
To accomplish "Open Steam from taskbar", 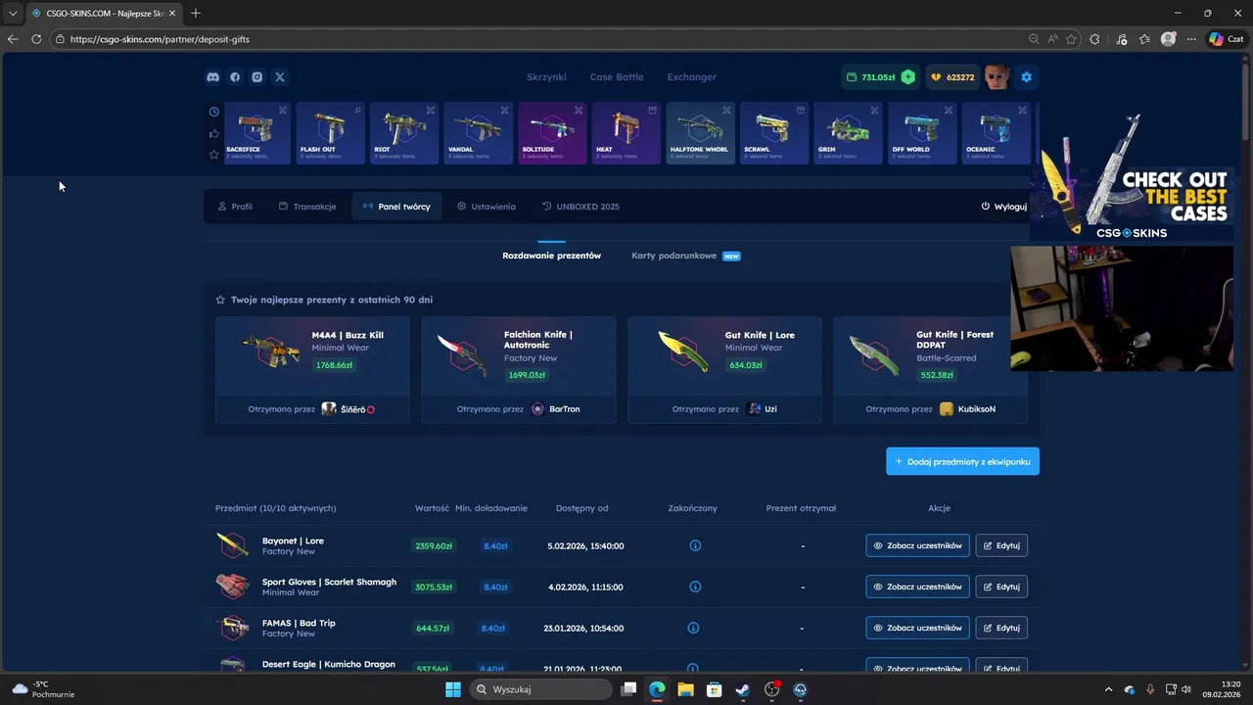I will [743, 689].
